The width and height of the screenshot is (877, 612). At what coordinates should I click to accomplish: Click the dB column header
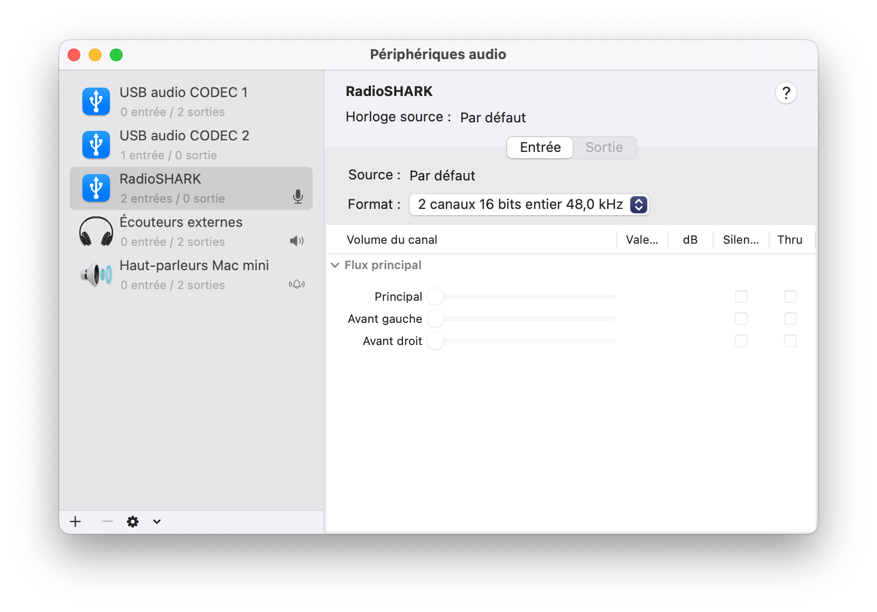(690, 240)
